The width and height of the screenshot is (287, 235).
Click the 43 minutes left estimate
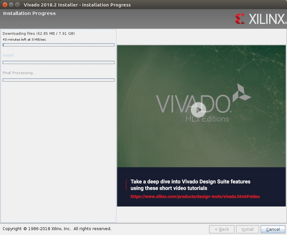click(x=25, y=39)
